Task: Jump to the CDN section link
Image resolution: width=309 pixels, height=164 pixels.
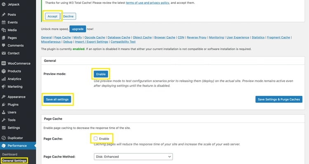Action: pos(181,37)
